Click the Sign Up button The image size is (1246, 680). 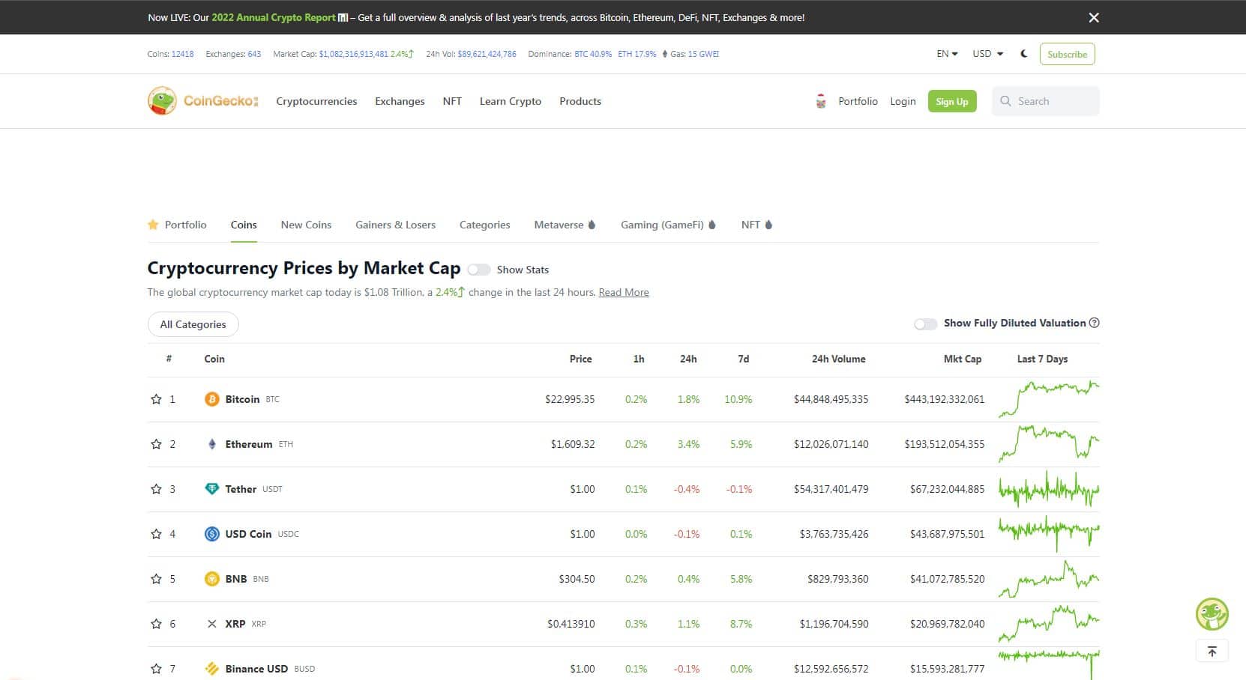pos(951,100)
